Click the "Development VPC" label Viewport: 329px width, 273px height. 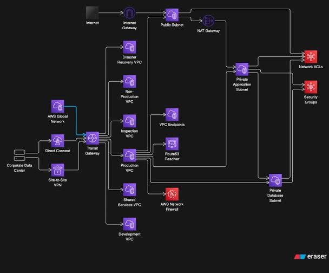(x=129, y=237)
